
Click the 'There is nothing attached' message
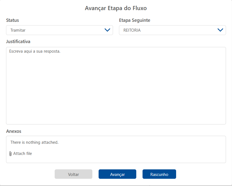34,142
